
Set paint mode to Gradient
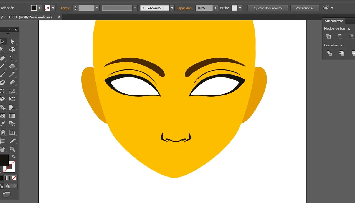click(x=7, y=178)
